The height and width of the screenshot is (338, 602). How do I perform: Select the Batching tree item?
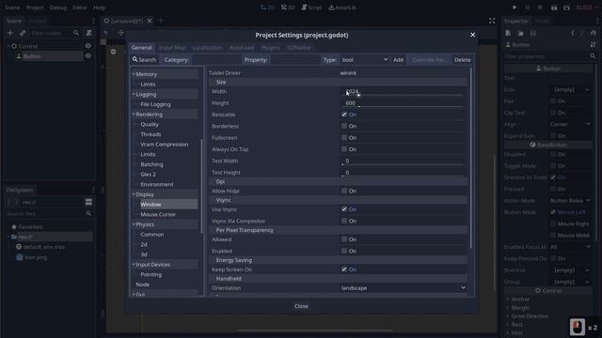click(151, 164)
